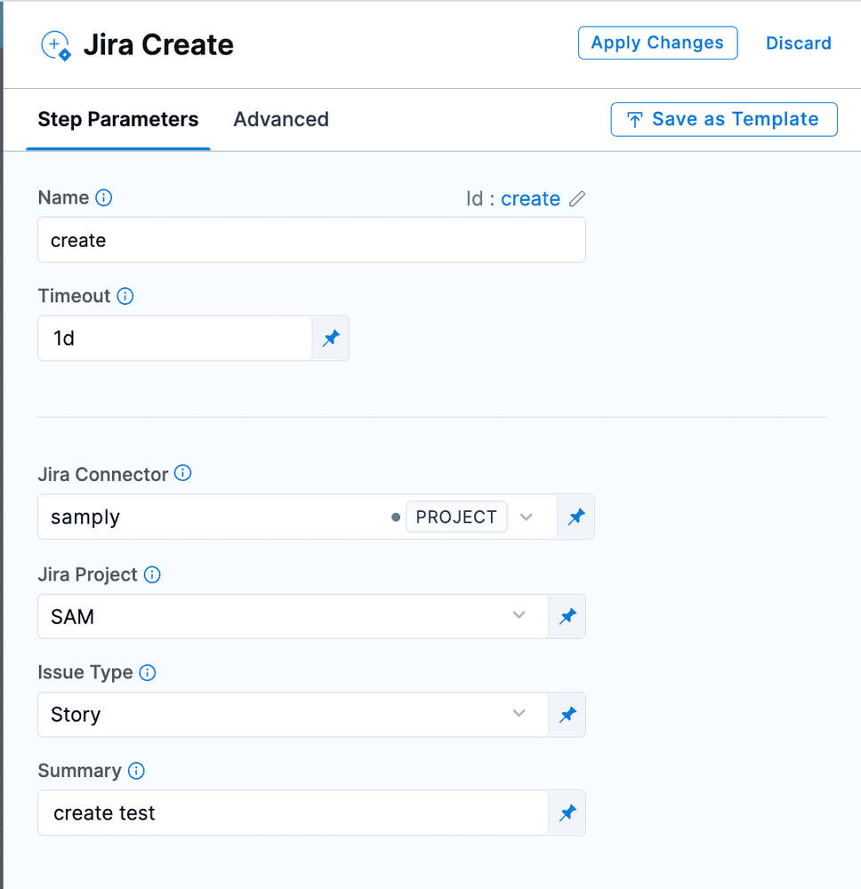Click the Name field info icon
This screenshot has height=889, width=861.
[104, 197]
